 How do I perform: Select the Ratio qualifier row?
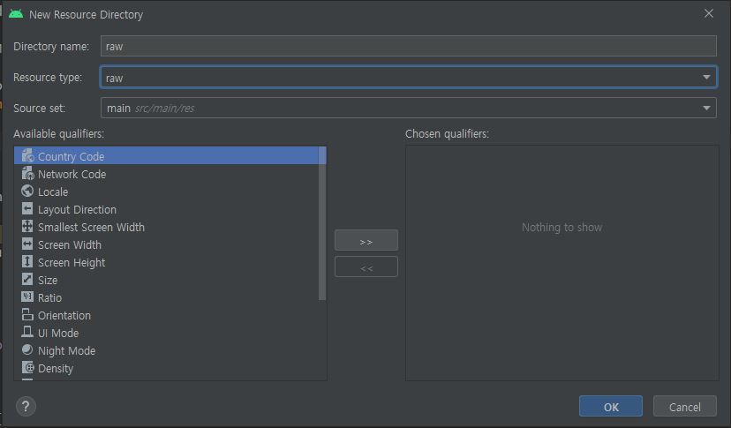[167, 297]
